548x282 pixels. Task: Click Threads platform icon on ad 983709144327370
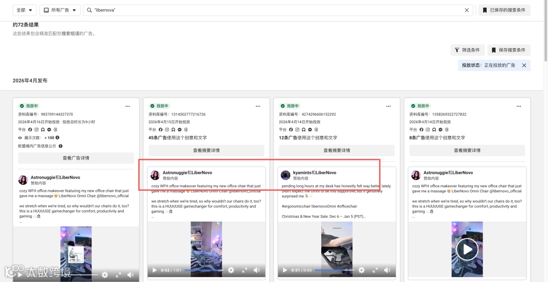point(55,130)
